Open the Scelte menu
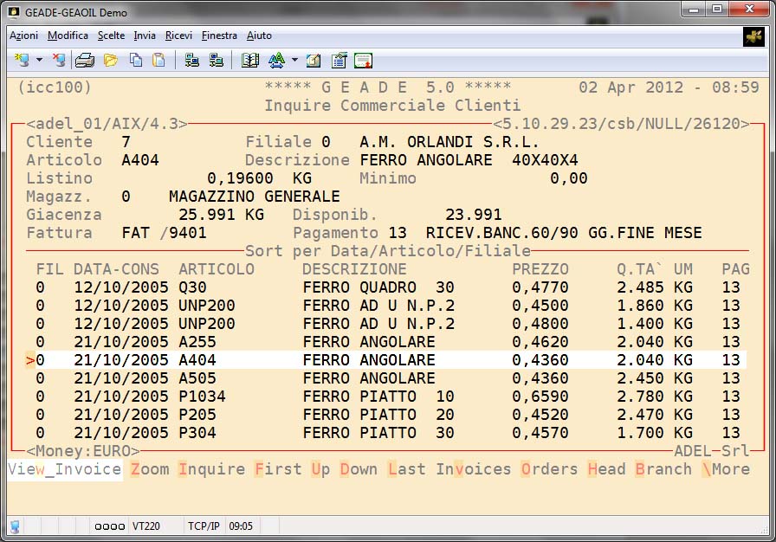The height and width of the screenshot is (542, 776). click(111, 35)
